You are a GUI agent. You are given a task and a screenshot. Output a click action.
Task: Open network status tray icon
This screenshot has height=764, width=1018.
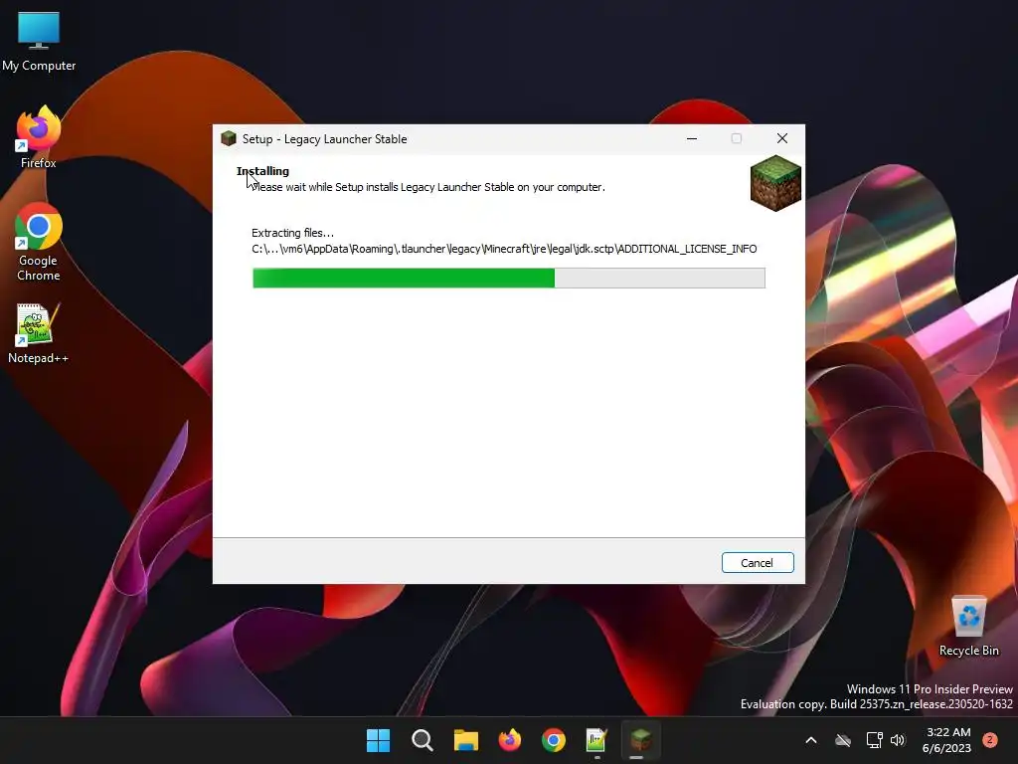point(874,740)
